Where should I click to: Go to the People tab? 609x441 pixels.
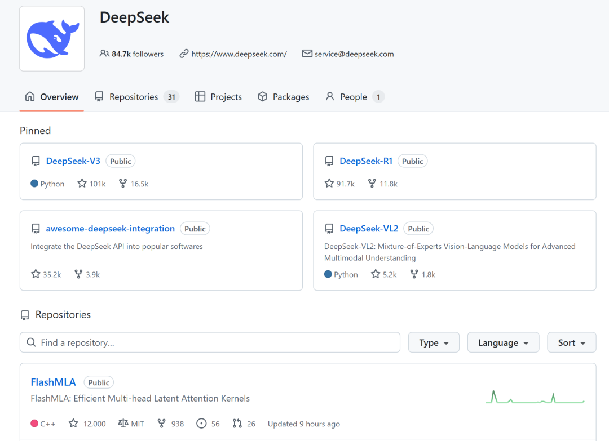pyautogui.click(x=355, y=96)
